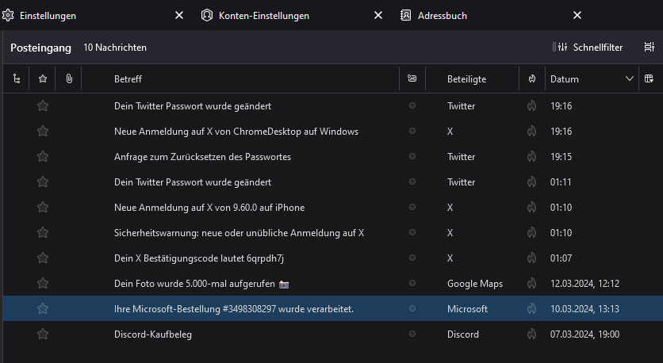Viewport: 663px width, 363px height.
Task: Click the read status column header icon
Action: [412, 79]
